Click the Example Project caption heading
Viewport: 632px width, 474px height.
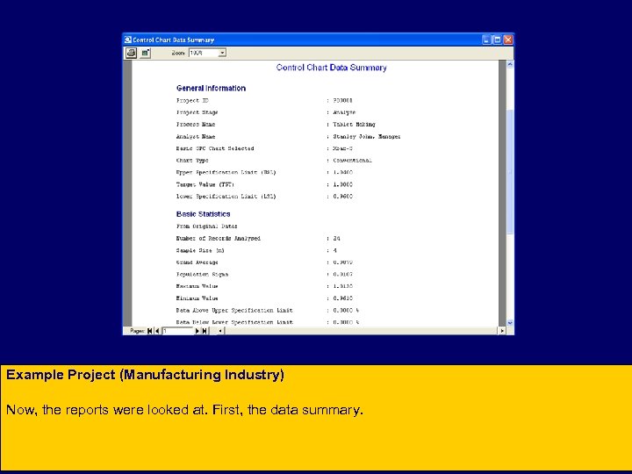coord(145,375)
